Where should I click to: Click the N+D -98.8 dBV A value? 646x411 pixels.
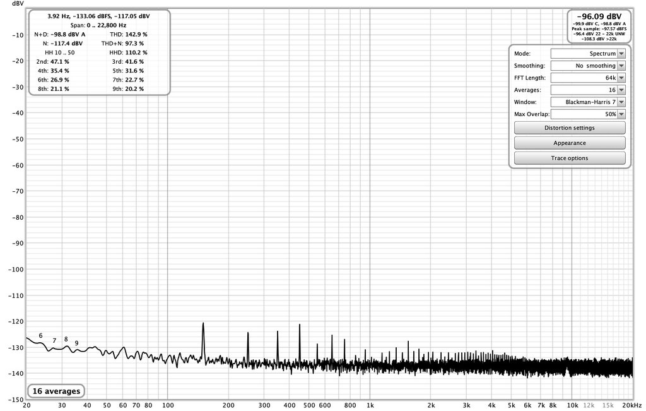click(x=68, y=34)
